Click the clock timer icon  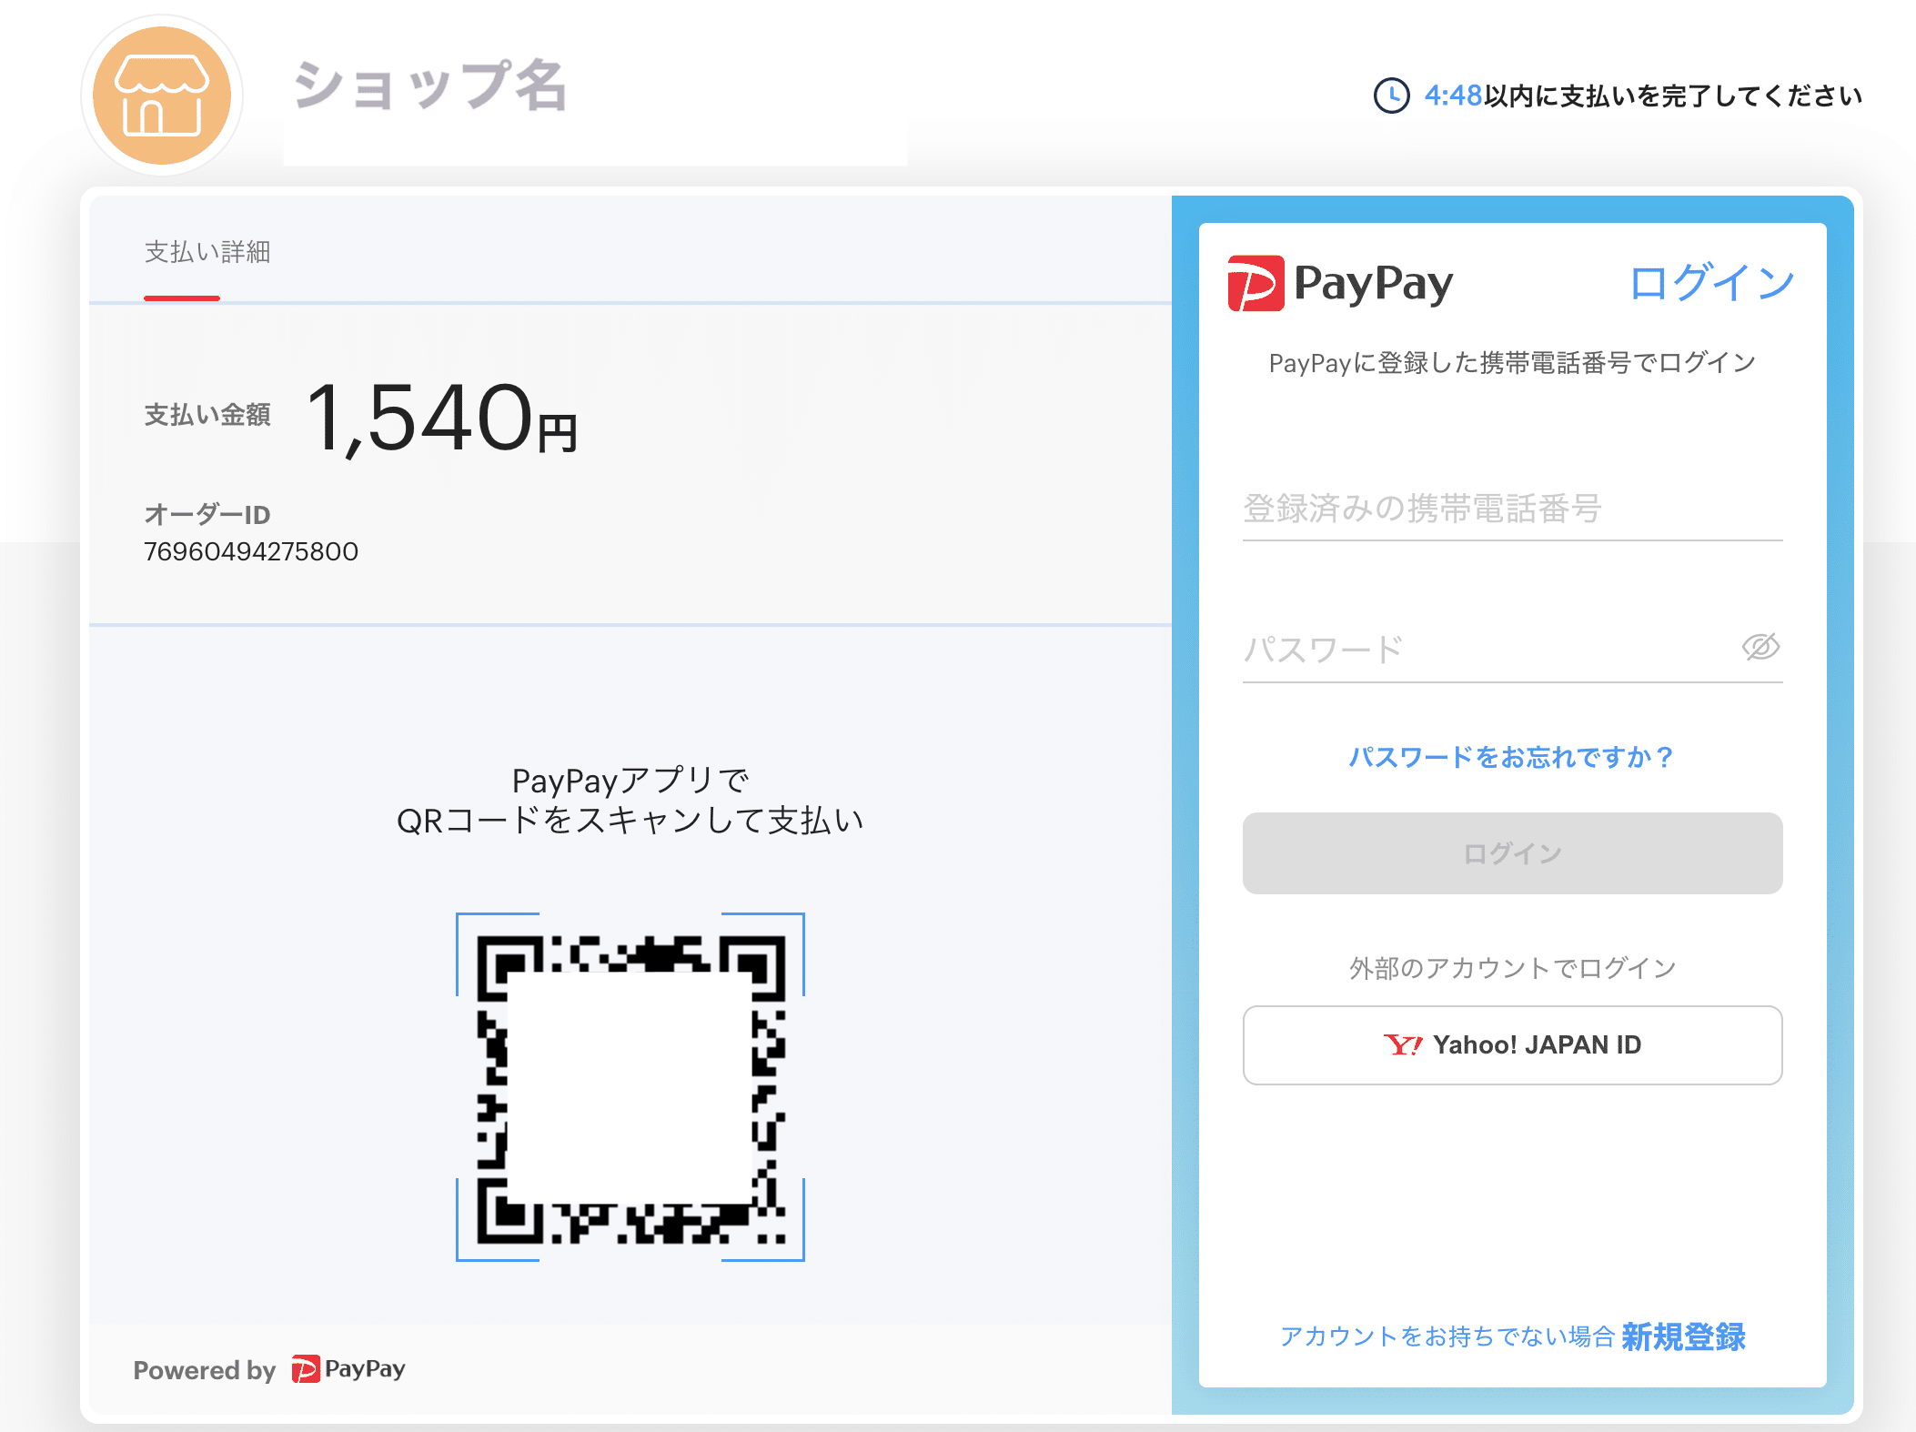click(1391, 96)
